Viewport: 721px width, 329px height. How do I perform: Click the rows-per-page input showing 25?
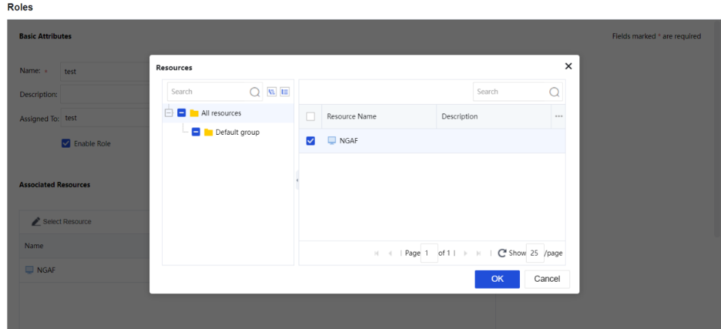coord(534,253)
